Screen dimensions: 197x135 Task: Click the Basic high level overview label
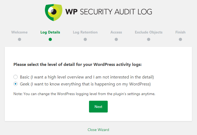click(87, 77)
